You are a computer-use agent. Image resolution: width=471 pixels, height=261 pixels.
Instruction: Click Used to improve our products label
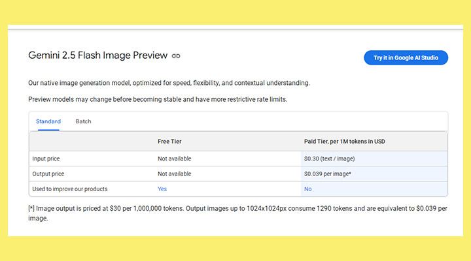click(x=70, y=189)
